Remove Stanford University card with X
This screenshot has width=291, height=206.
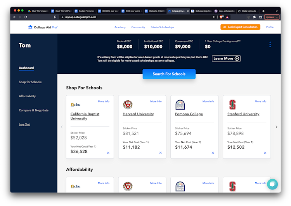pos(265,153)
